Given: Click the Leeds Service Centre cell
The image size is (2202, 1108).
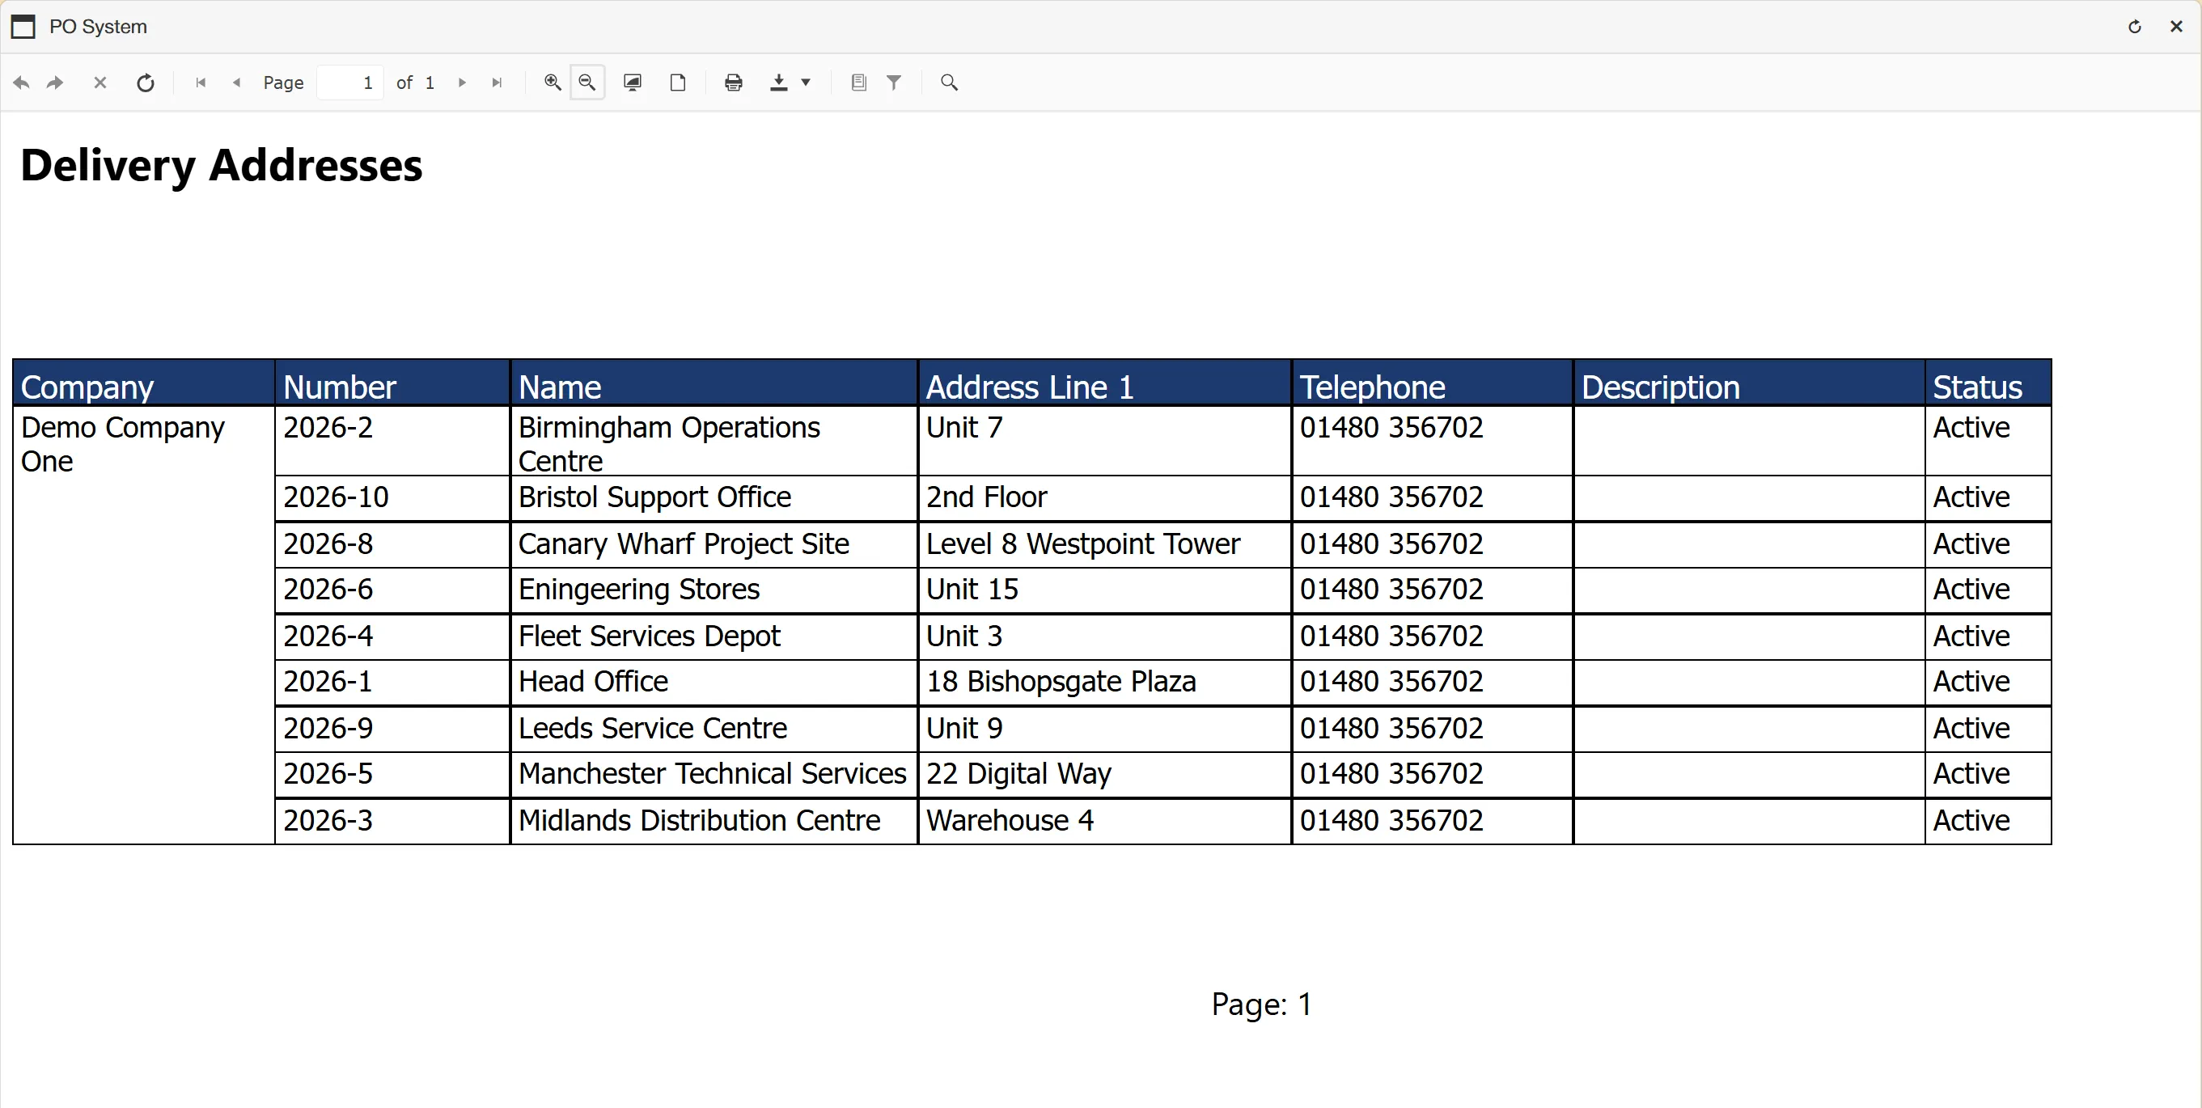Looking at the screenshot, I should tap(714, 730).
